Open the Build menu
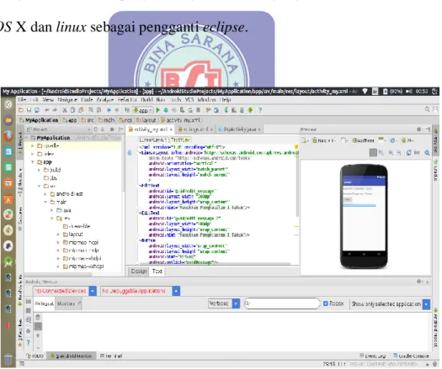Image resolution: width=442 pixels, height=369 pixels. (x=146, y=100)
